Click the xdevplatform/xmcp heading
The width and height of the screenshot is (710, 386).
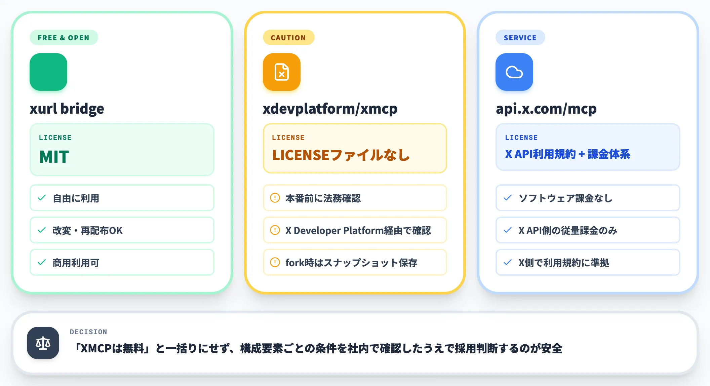[330, 109]
